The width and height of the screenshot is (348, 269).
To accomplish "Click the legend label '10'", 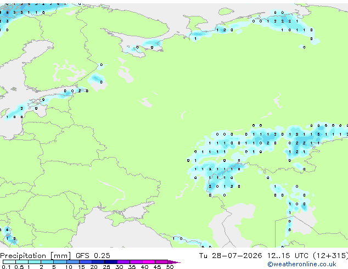I will 69,267.
